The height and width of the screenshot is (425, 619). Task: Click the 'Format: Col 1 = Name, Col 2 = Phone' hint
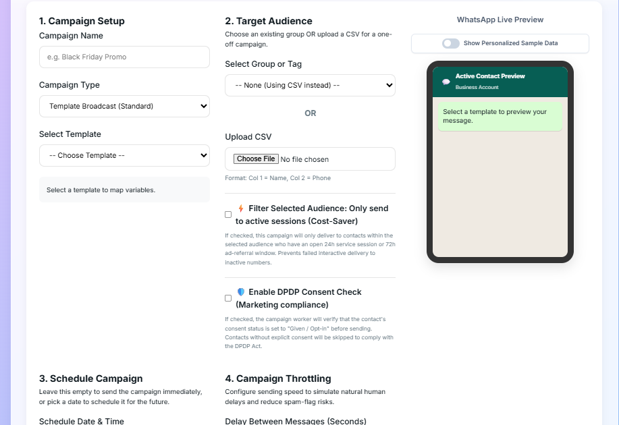tap(278, 178)
